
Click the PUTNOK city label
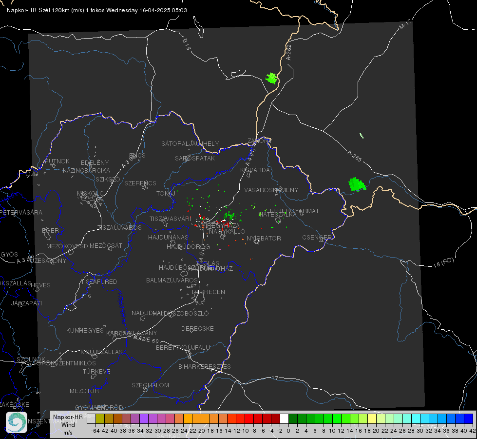[57, 161]
